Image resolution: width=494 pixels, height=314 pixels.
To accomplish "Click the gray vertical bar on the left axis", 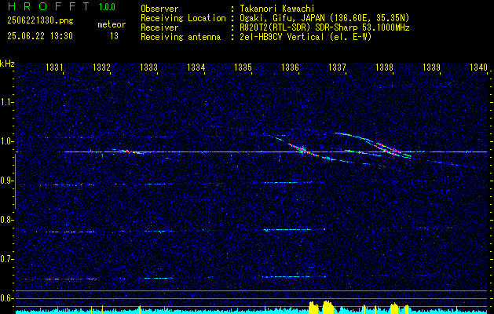I will (x=16, y=181).
